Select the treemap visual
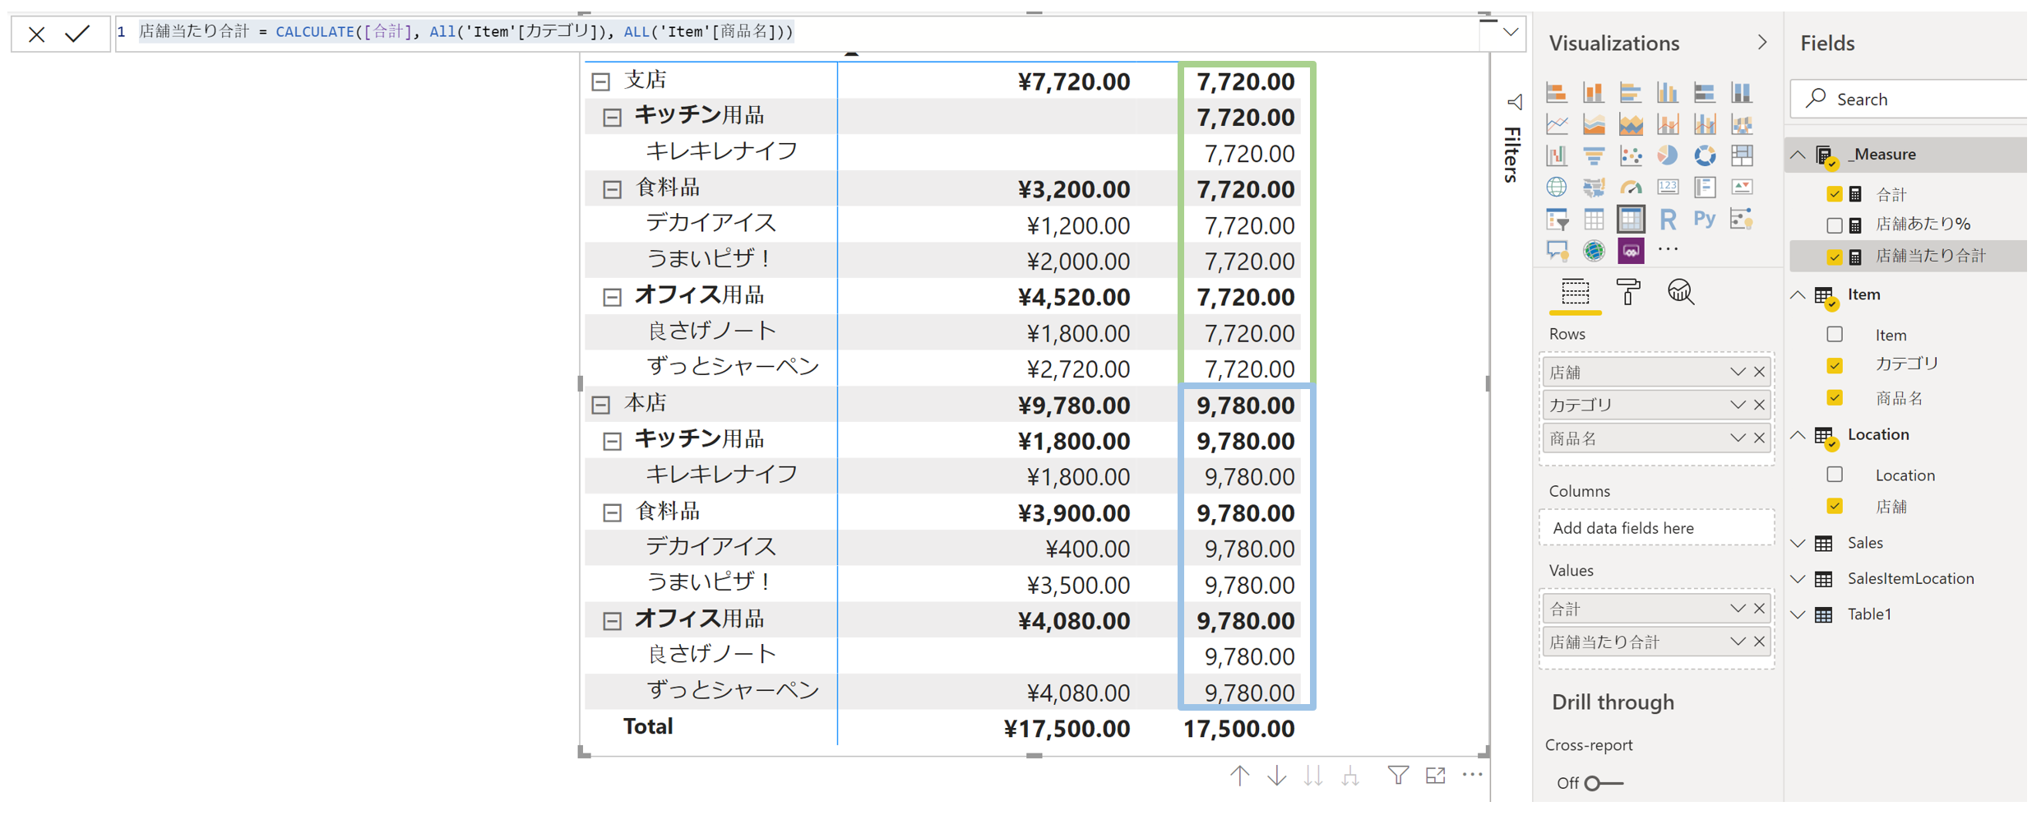The image size is (2032, 825). click(1741, 155)
